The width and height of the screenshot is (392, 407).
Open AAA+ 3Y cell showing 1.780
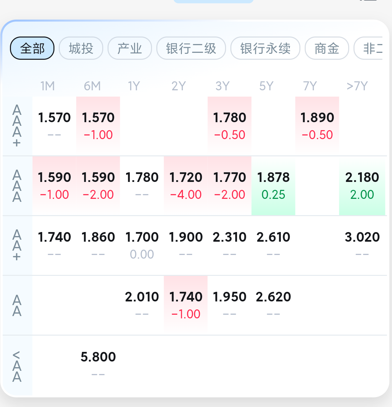pos(230,126)
